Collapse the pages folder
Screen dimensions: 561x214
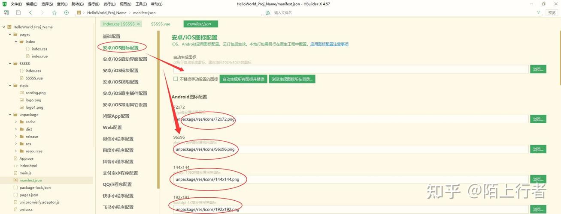[10, 34]
